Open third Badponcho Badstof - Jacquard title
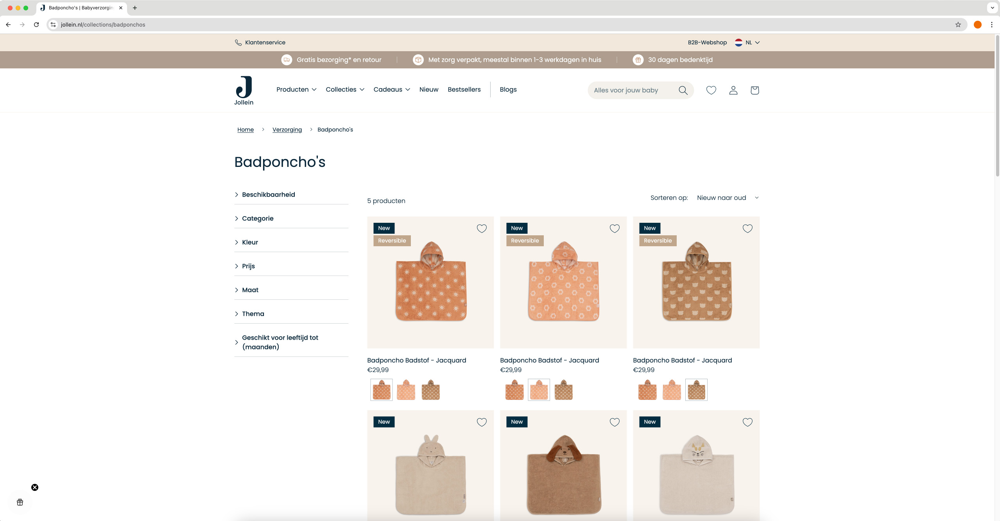The image size is (1000, 521). click(x=682, y=360)
